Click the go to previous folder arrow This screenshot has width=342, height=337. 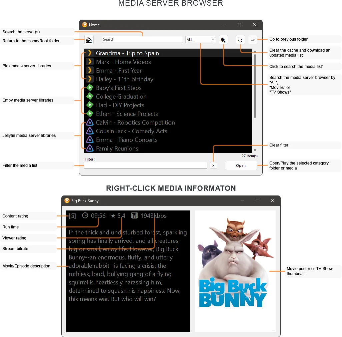(x=253, y=40)
